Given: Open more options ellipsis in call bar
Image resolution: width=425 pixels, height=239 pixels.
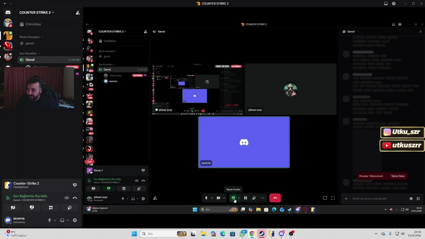Looking at the screenshot, I should (263, 198).
